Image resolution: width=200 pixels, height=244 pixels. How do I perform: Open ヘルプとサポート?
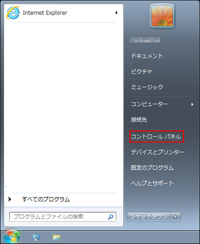(152, 183)
